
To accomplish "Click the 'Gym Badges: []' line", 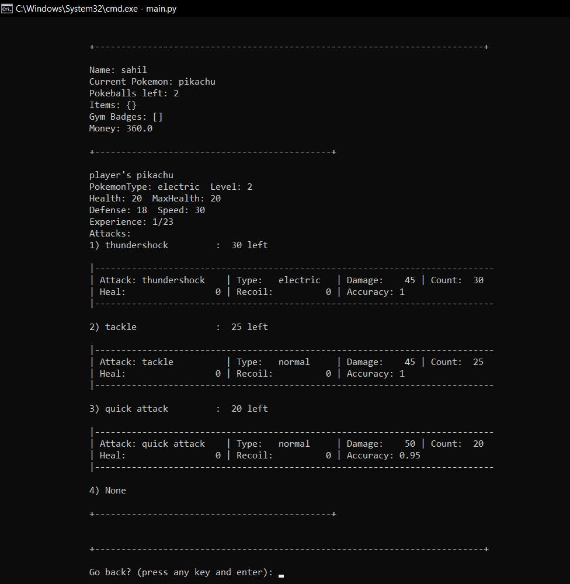I will tap(126, 117).
